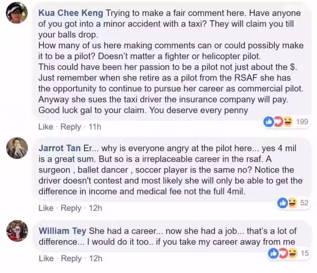The image size is (317, 273).
Task: Open Jarrot Tan's profile picture
Action: click(17, 148)
